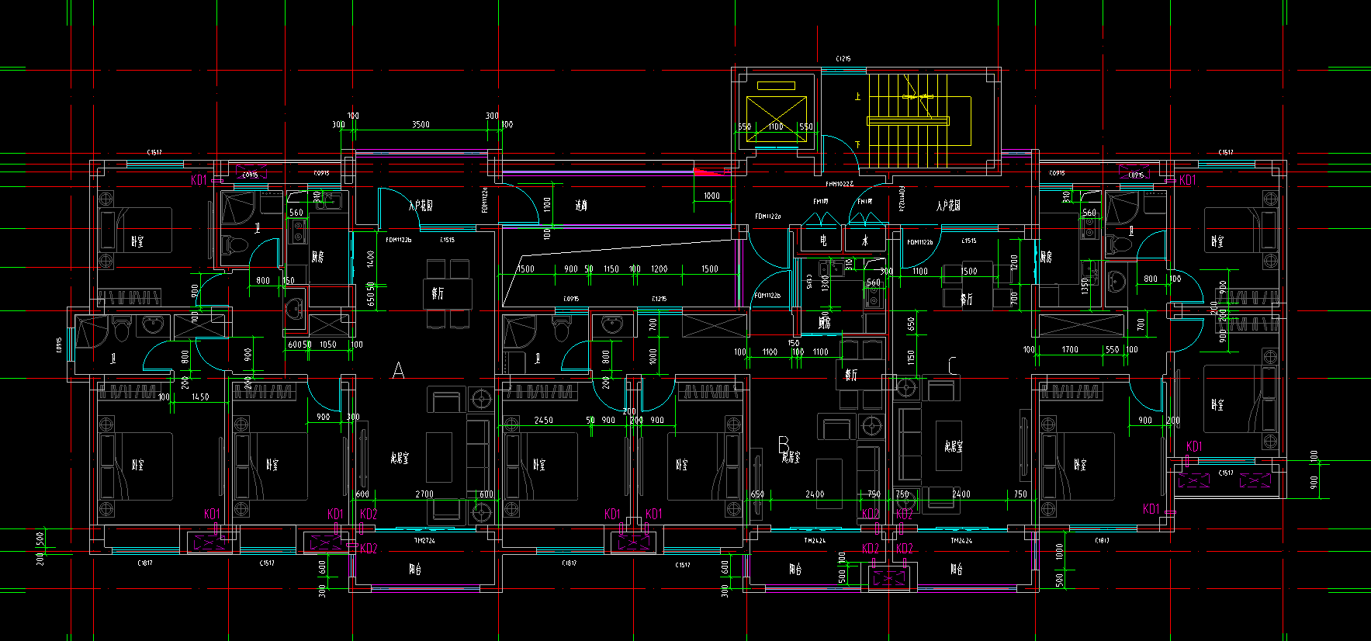1371x641 pixels.
Task: Select the 1450 dimension text
Action: point(200,397)
